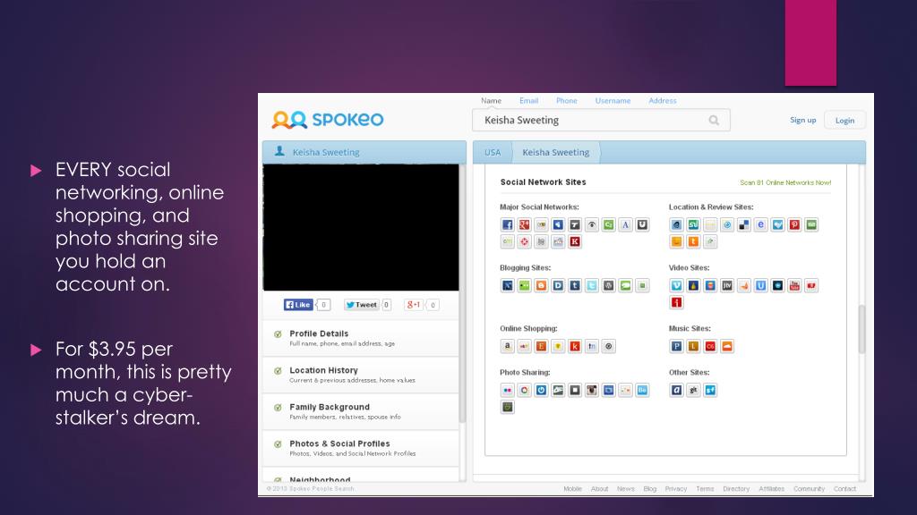Click the Privacy footer link

tap(675, 489)
